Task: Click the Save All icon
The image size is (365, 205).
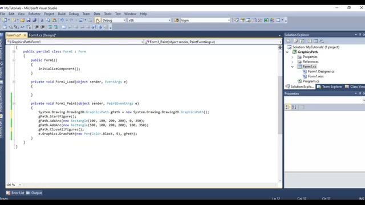Action: click(34, 20)
